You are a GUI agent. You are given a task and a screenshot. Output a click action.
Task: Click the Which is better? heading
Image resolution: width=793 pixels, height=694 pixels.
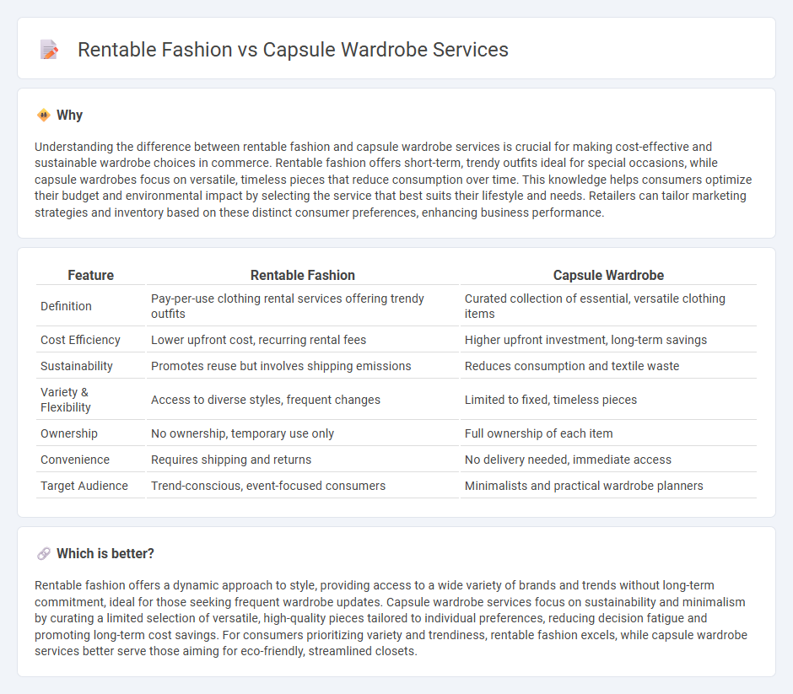[105, 553]
